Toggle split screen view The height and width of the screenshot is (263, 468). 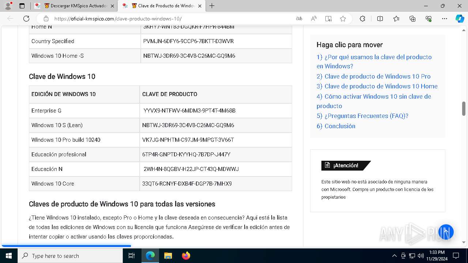point(380,19)
